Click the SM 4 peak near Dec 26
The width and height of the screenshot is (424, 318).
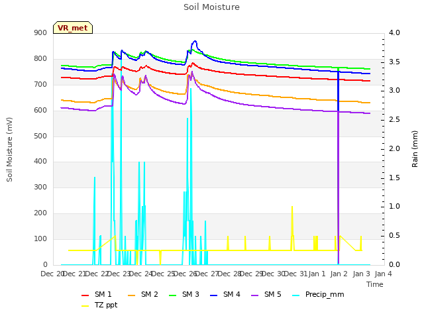tap(195, 41)
